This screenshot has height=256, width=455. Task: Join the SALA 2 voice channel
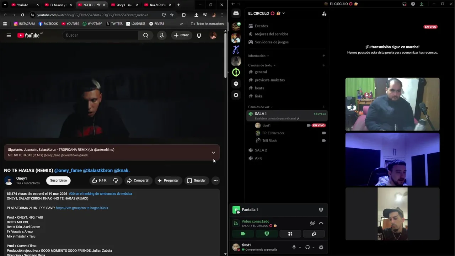click(287, 150)
